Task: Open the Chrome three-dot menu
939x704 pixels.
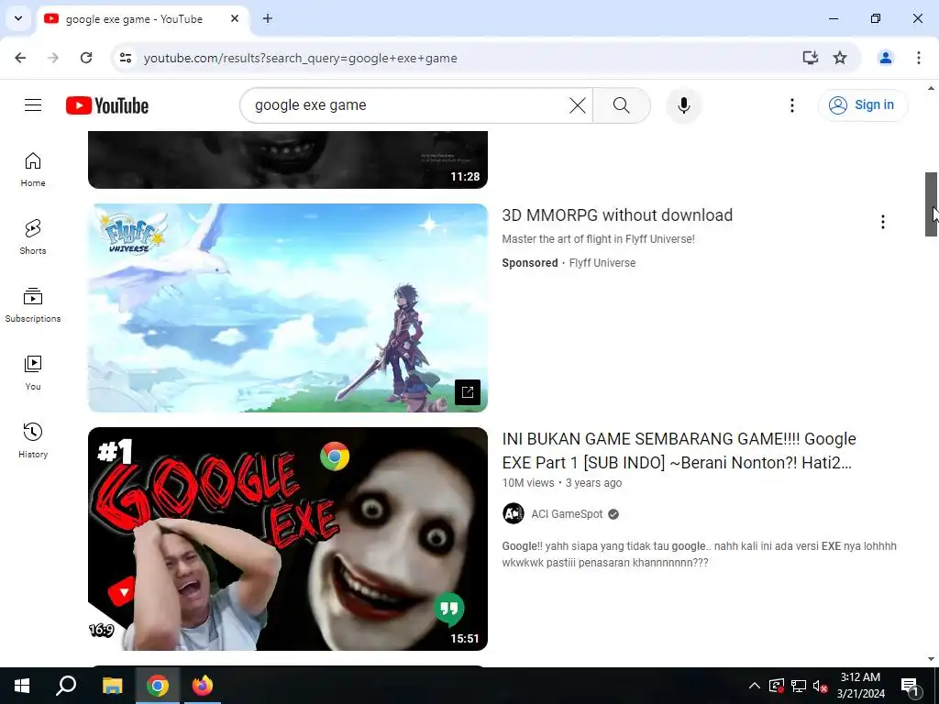Action: pos(918,58)
